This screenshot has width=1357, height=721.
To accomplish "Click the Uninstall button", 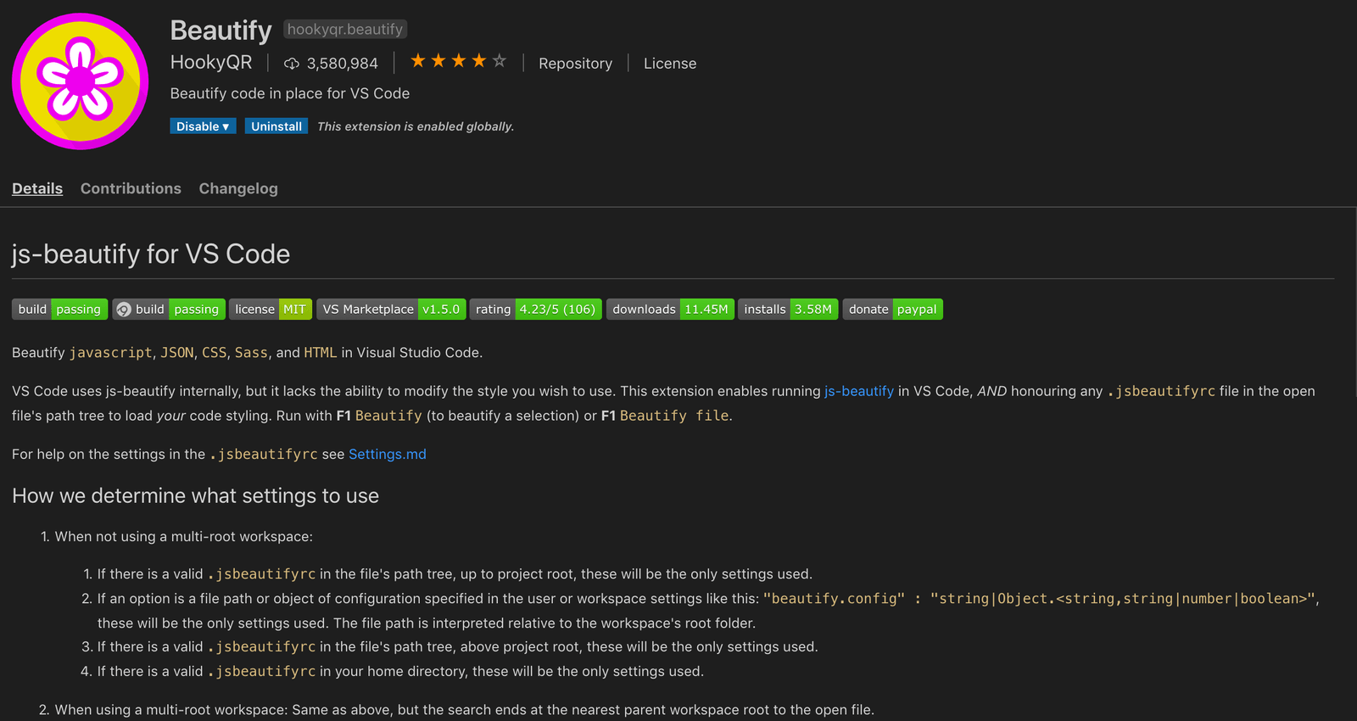I will point(276,126).
